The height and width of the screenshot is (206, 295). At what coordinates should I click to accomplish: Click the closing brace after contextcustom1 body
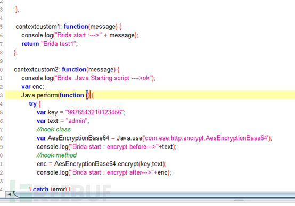coord(15,52)
